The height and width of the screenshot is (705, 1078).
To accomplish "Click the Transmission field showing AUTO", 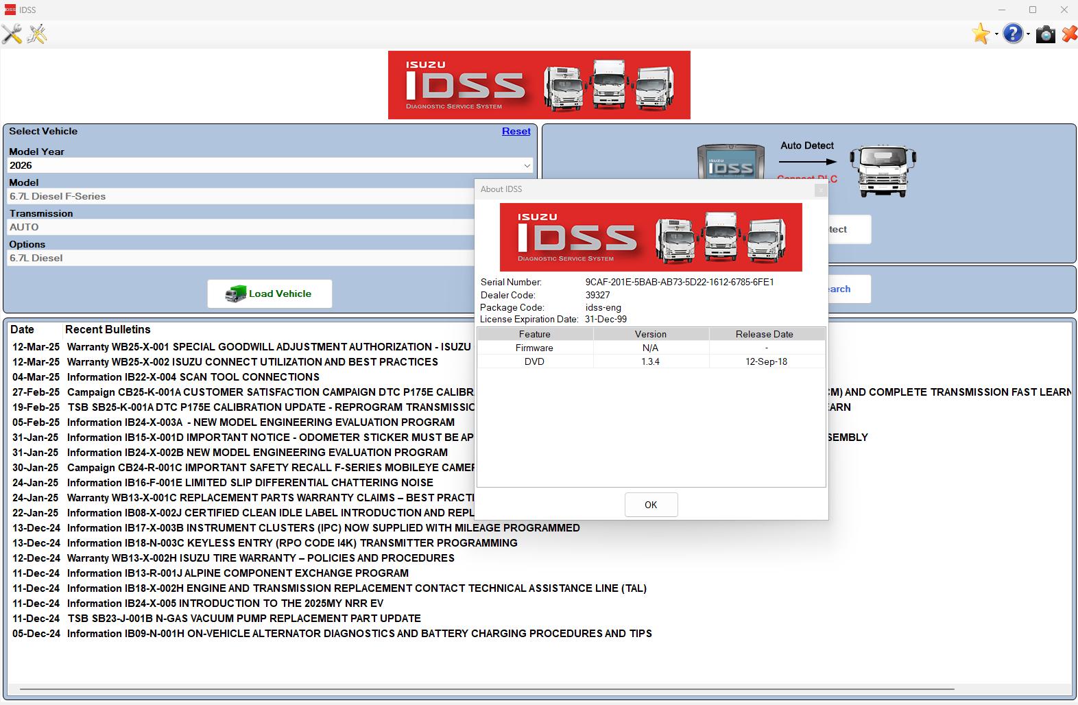I will 241,227.
